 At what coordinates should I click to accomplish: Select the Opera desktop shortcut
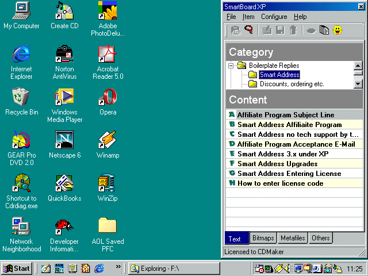point(108,101)
